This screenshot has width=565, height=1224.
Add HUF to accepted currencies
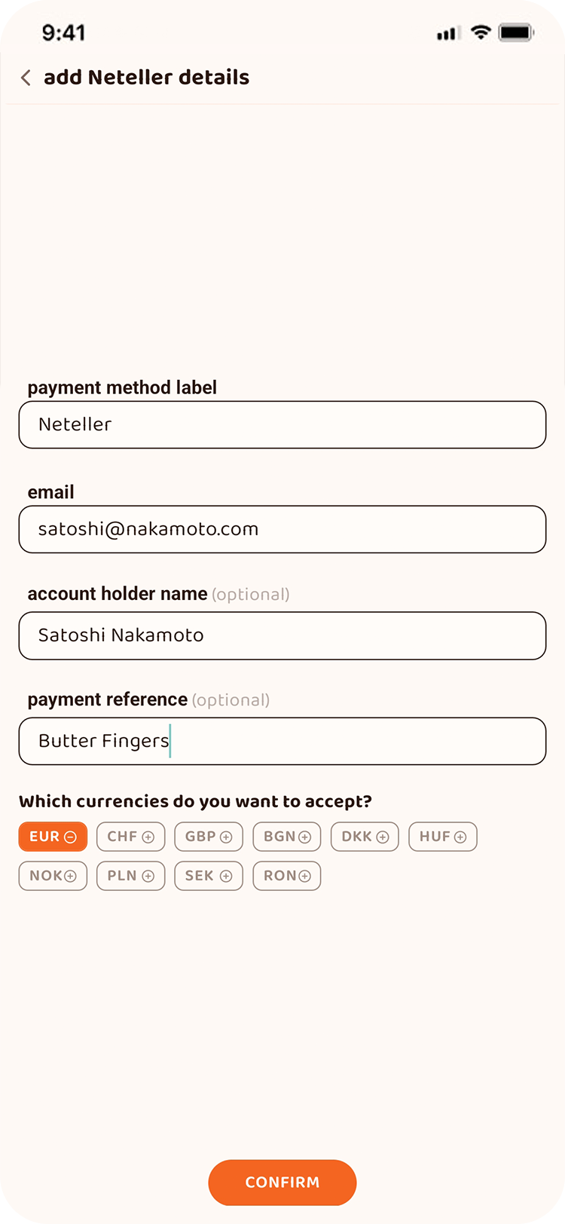tap(443, 837)
